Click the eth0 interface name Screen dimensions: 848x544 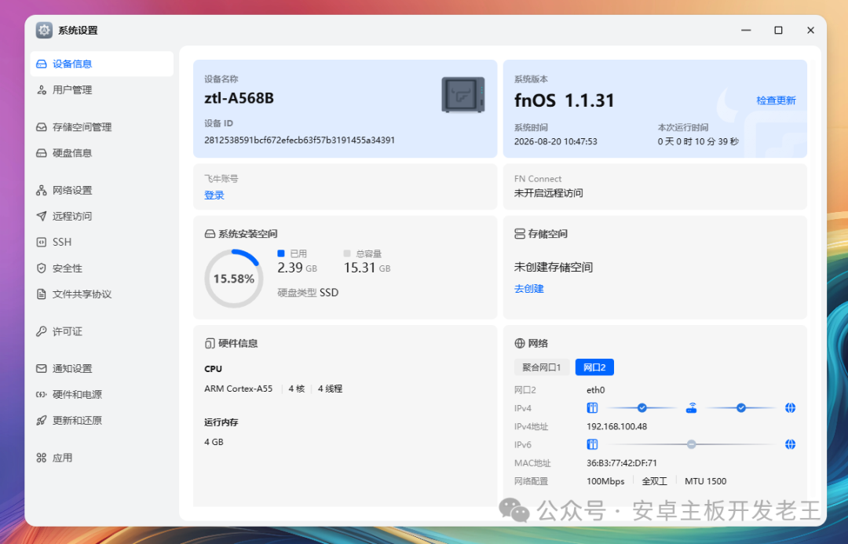[x=596, y=390]
